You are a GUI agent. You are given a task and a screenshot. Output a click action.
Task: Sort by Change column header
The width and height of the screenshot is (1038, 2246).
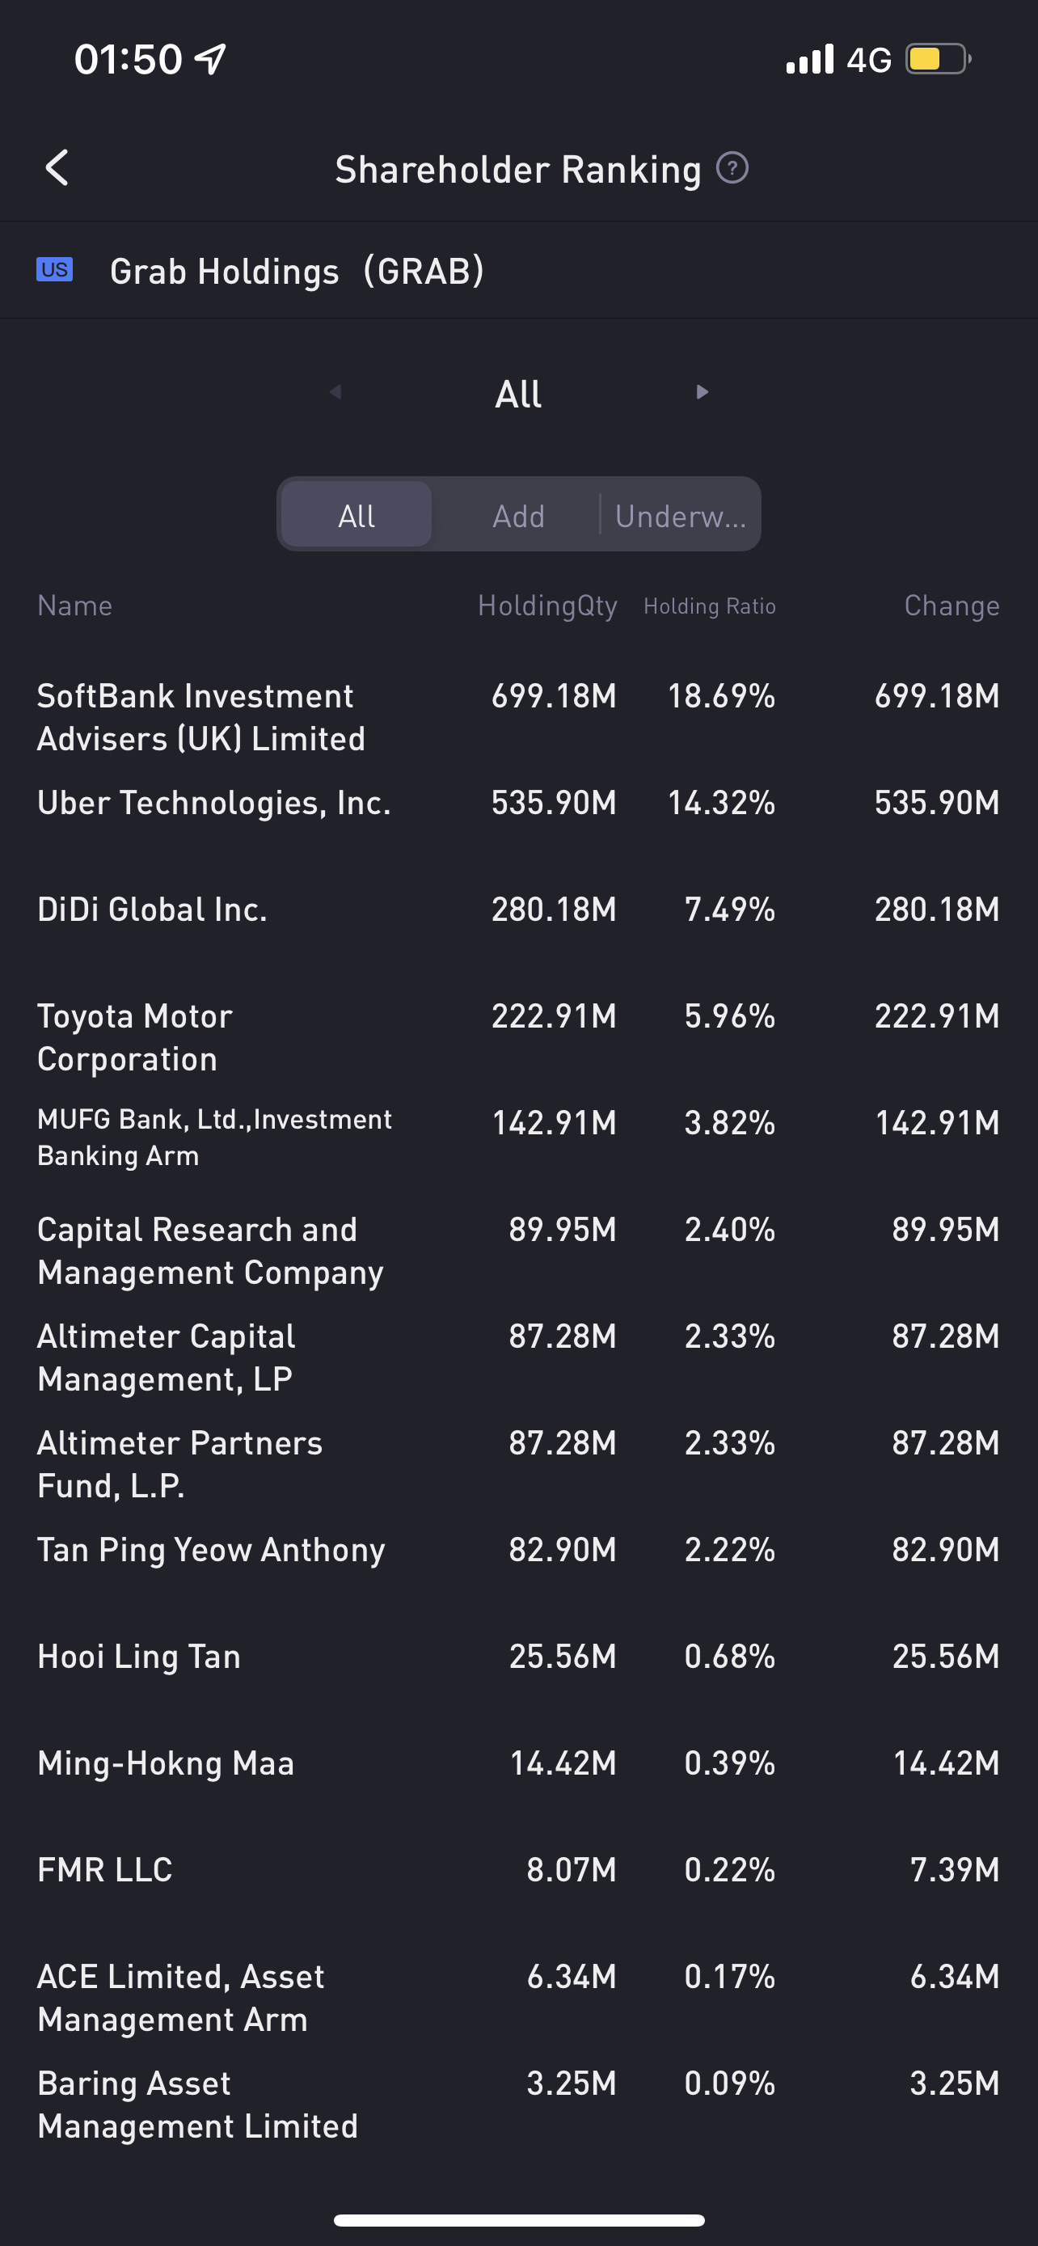951,605
